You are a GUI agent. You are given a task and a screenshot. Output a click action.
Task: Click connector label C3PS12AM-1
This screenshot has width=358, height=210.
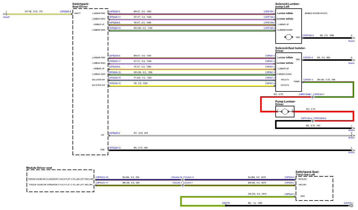click(305, 94)
